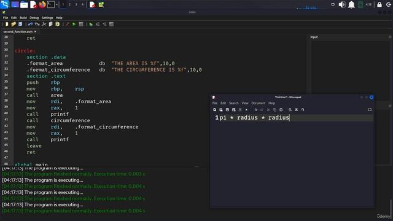Click the volume speaker icon in tray

coord(342,4)
